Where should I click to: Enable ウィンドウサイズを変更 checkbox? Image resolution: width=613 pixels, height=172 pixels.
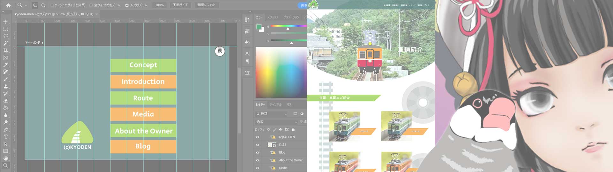coord(52,5)
